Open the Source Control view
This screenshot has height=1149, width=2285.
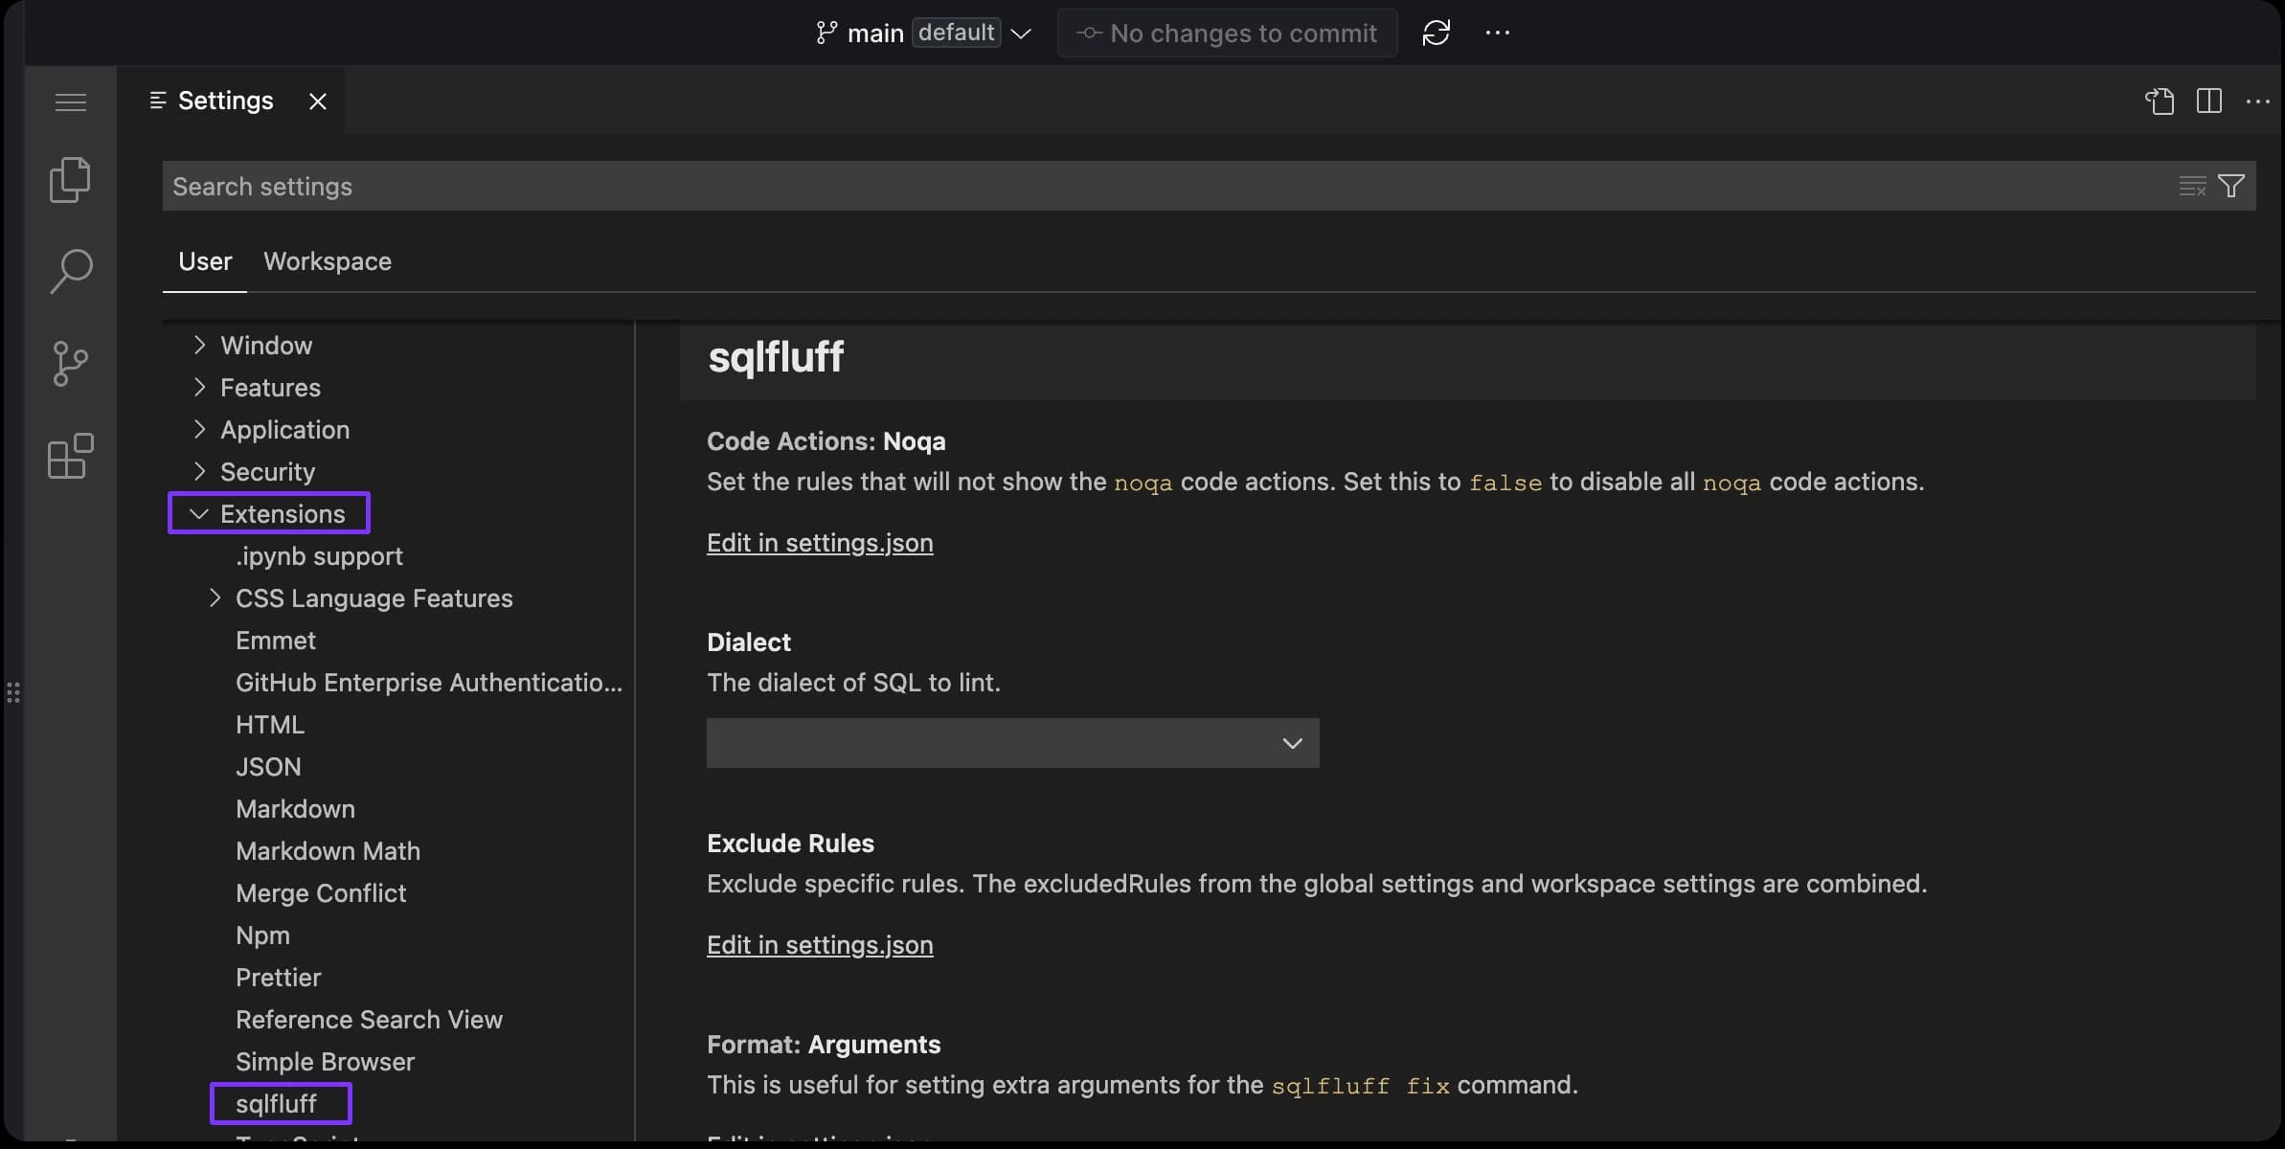(71, 364)
